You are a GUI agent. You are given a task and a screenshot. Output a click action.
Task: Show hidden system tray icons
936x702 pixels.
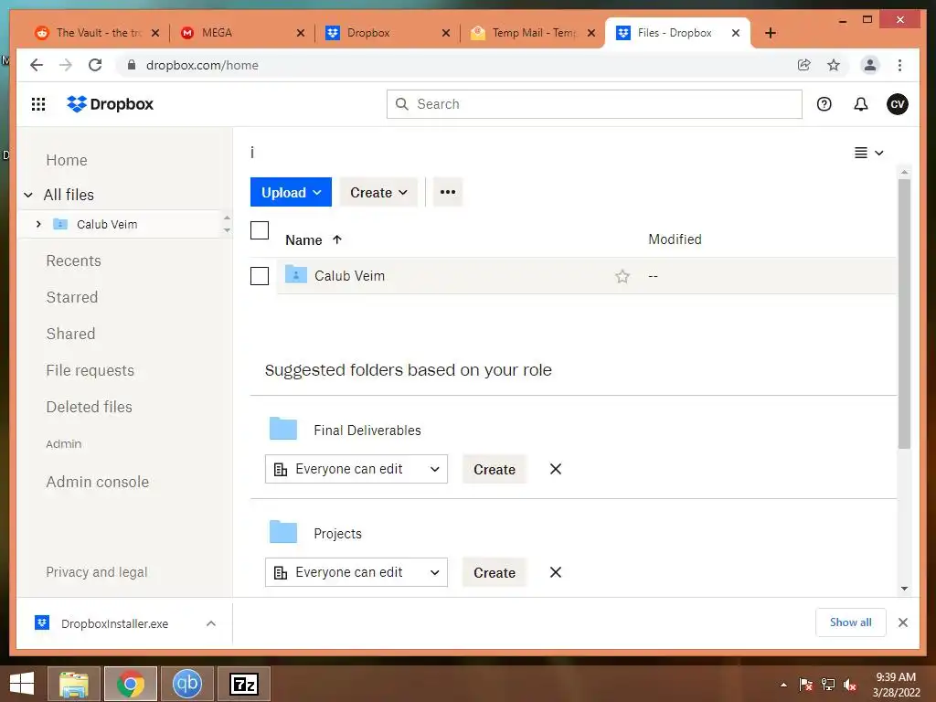[783, 685]
